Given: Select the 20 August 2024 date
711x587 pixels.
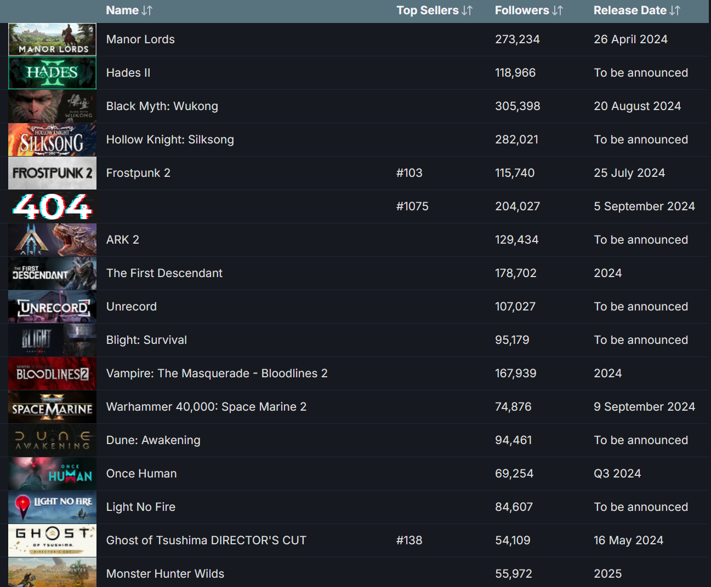Looking at the screenshot, I should coord(638,106).
